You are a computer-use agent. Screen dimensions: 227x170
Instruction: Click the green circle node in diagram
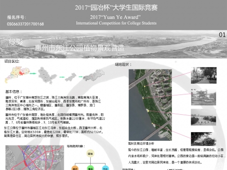click(x=90, y=168)
